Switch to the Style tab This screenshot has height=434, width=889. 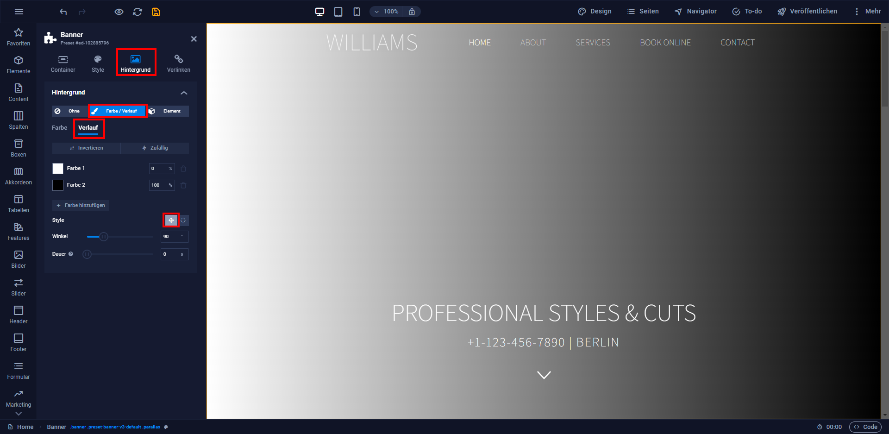point(98,64)
